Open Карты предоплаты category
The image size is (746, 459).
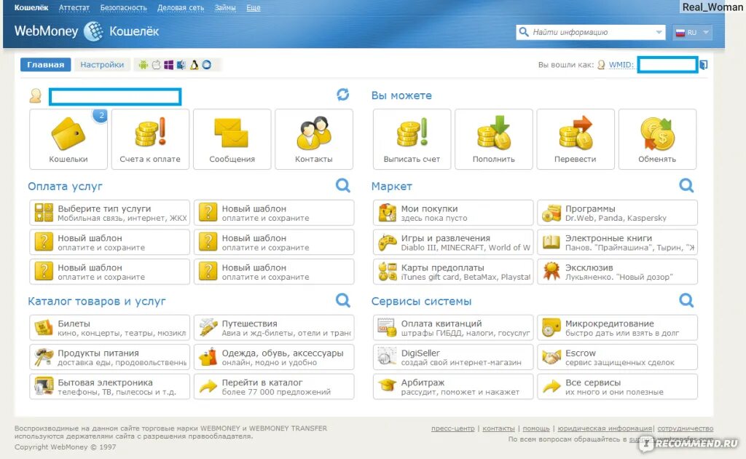click(453, 272)
